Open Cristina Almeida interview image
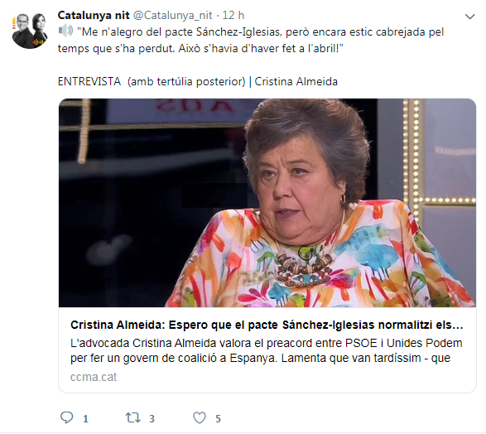This screenshot has height=434, width=486. tap(267, 203)
